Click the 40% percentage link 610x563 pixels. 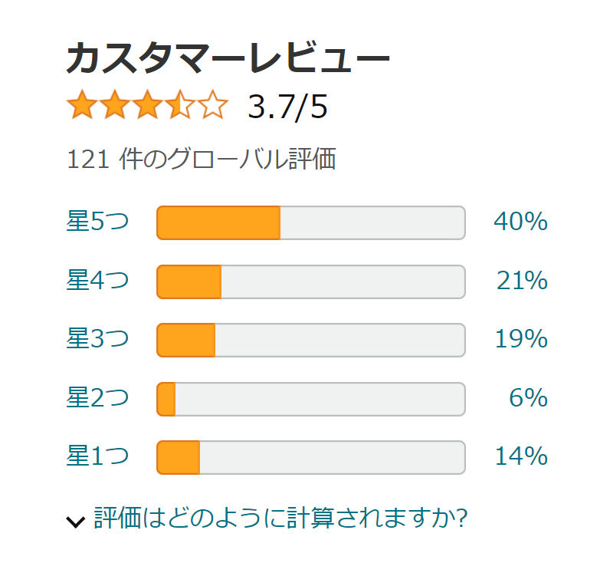click(520, 222)
